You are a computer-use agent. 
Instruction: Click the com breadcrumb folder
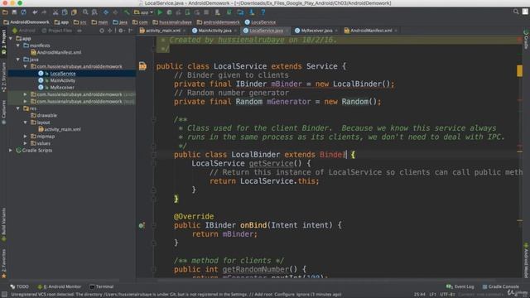[140, 22]
